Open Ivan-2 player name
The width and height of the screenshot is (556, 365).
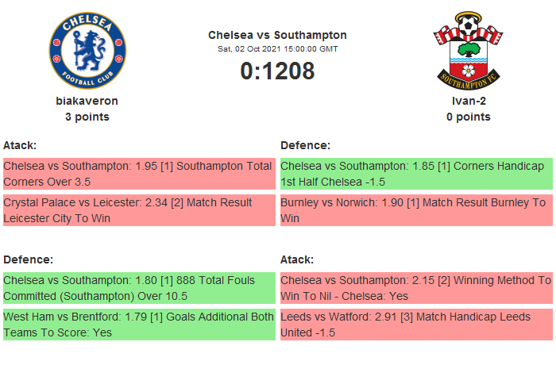coord(468,101)
